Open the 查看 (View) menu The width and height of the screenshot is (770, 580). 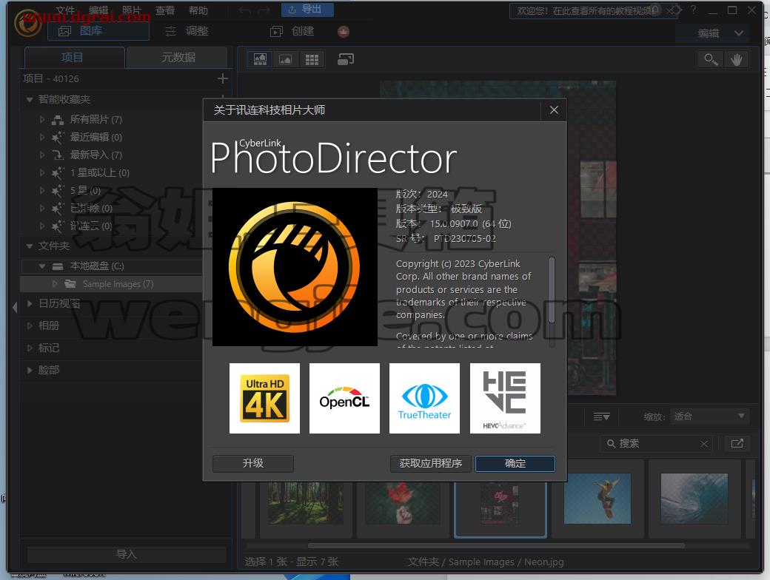[x=165, y=10]
